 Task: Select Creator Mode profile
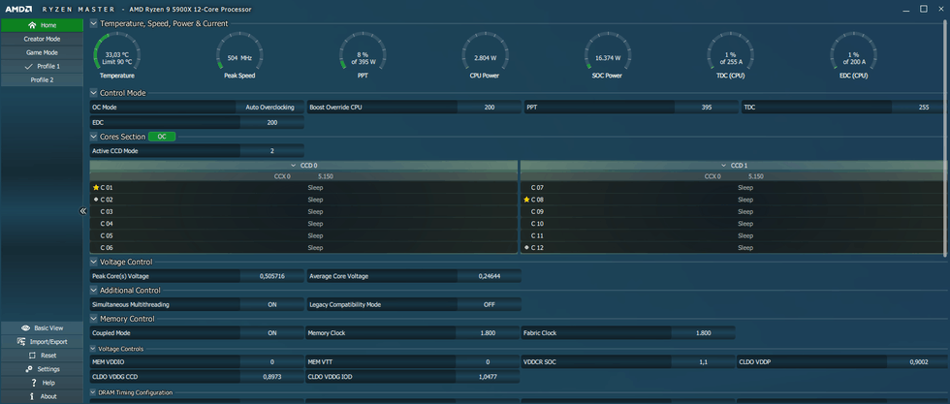(42, 39)
